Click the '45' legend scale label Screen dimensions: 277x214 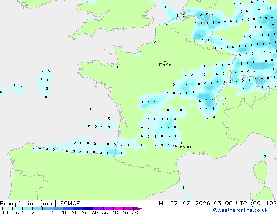125,212
